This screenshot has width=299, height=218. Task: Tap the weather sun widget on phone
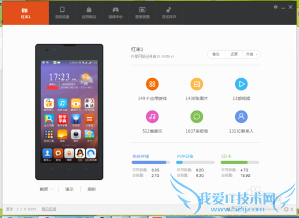pyautogui.click(x=86, y=78)
